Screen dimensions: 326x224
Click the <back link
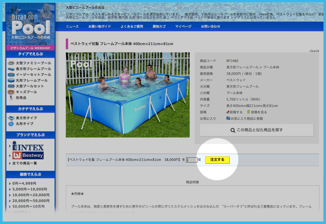(314, 51)
